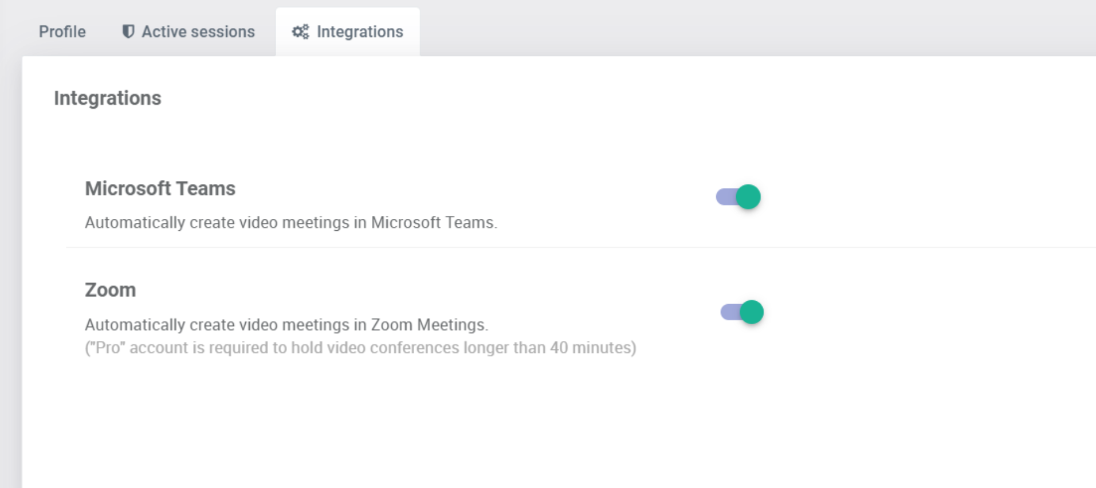Switch to the Active sessions tab
Image resolution: width=1096 pixels, height=488 pixels.
pos(188,32)
